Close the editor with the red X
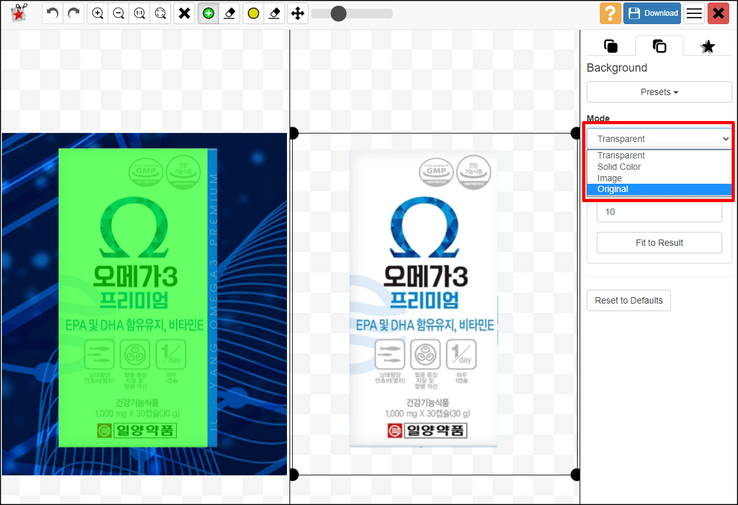The image size is (738, 505). coord(718,13)
